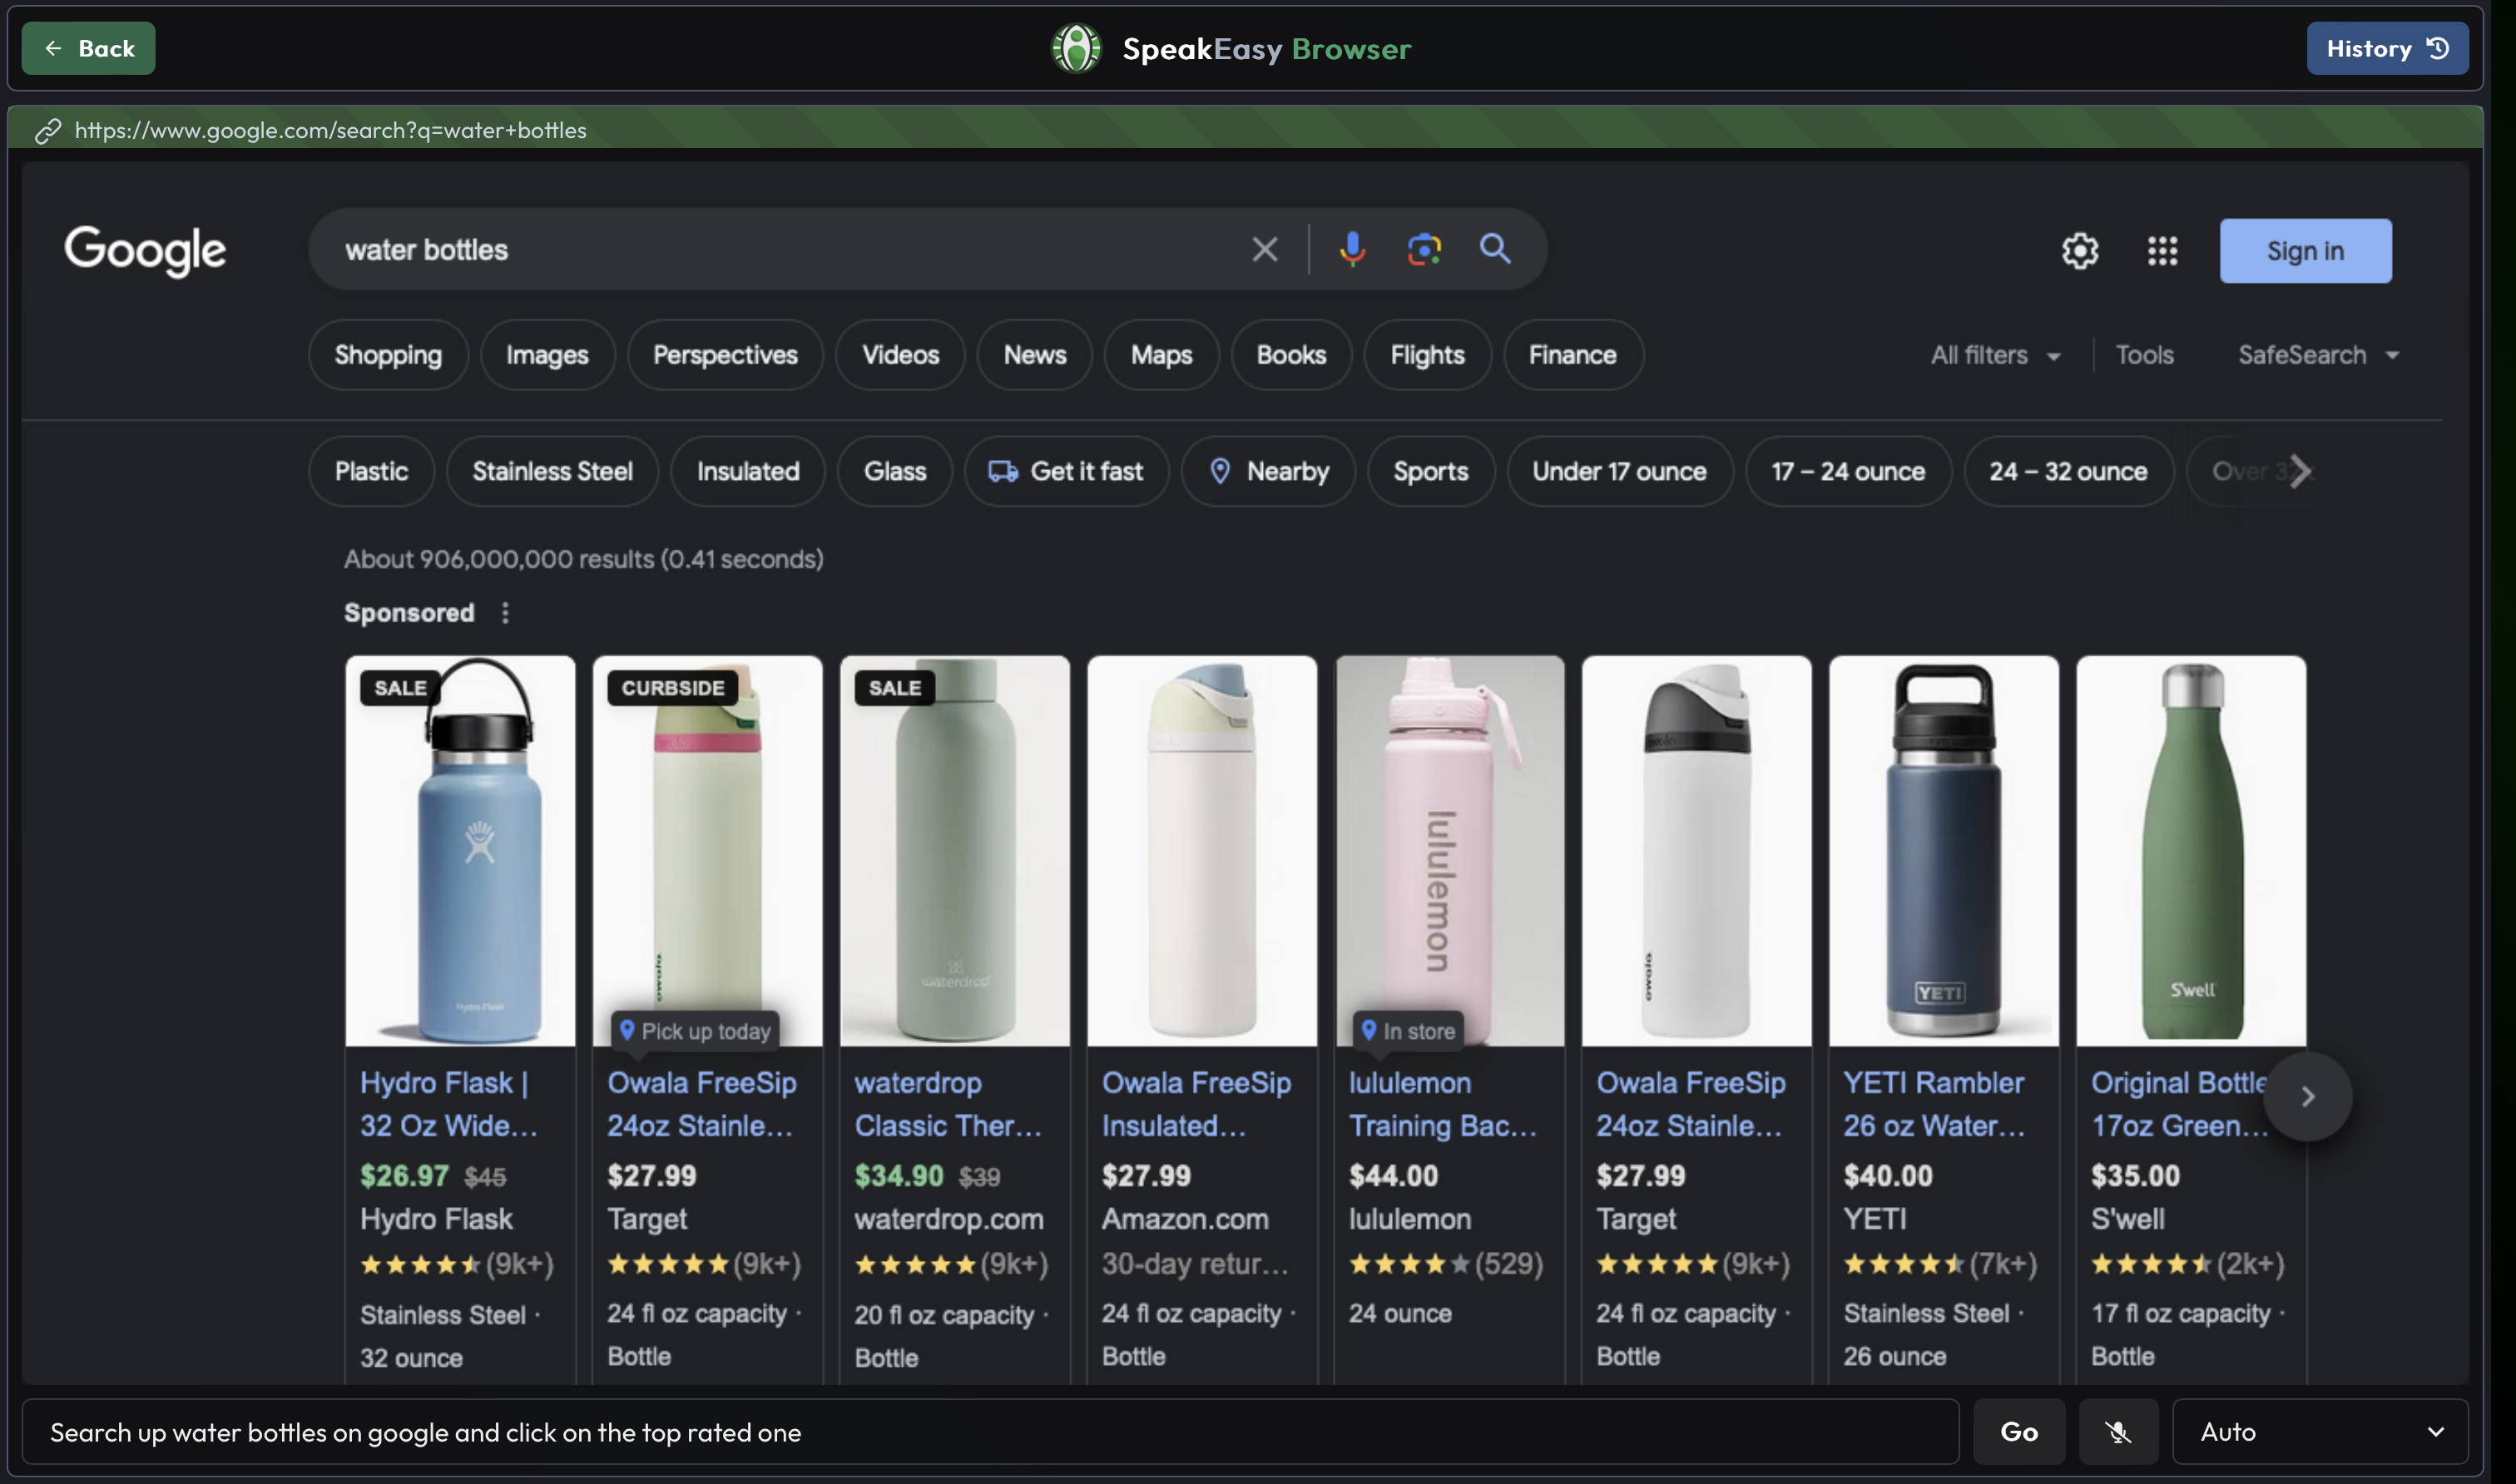Open Google Lens image search icon
2516x1484 pixels.
coord(1424,249)
